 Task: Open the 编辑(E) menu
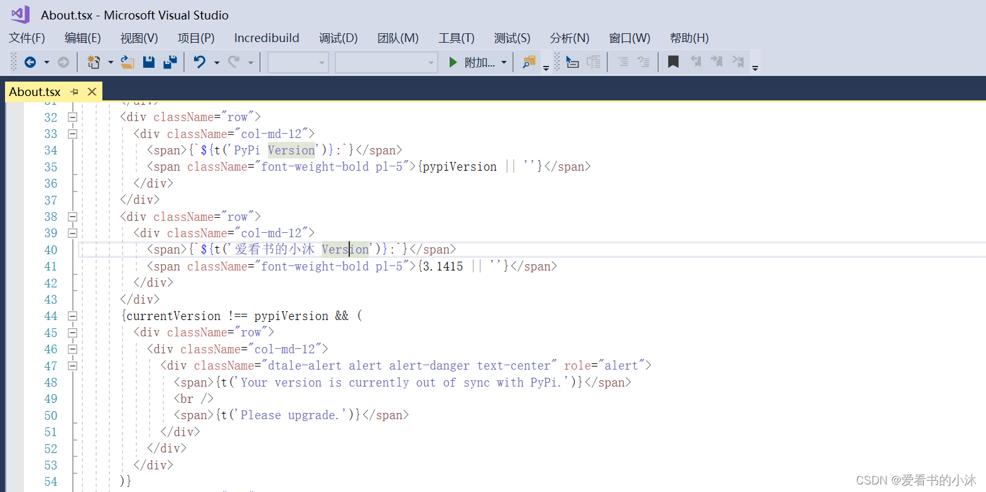click(x=83, y=38)
